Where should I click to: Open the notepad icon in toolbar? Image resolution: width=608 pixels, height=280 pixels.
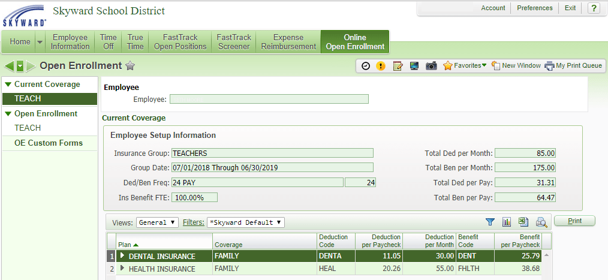pyautogui.click(x=398, y=66)
